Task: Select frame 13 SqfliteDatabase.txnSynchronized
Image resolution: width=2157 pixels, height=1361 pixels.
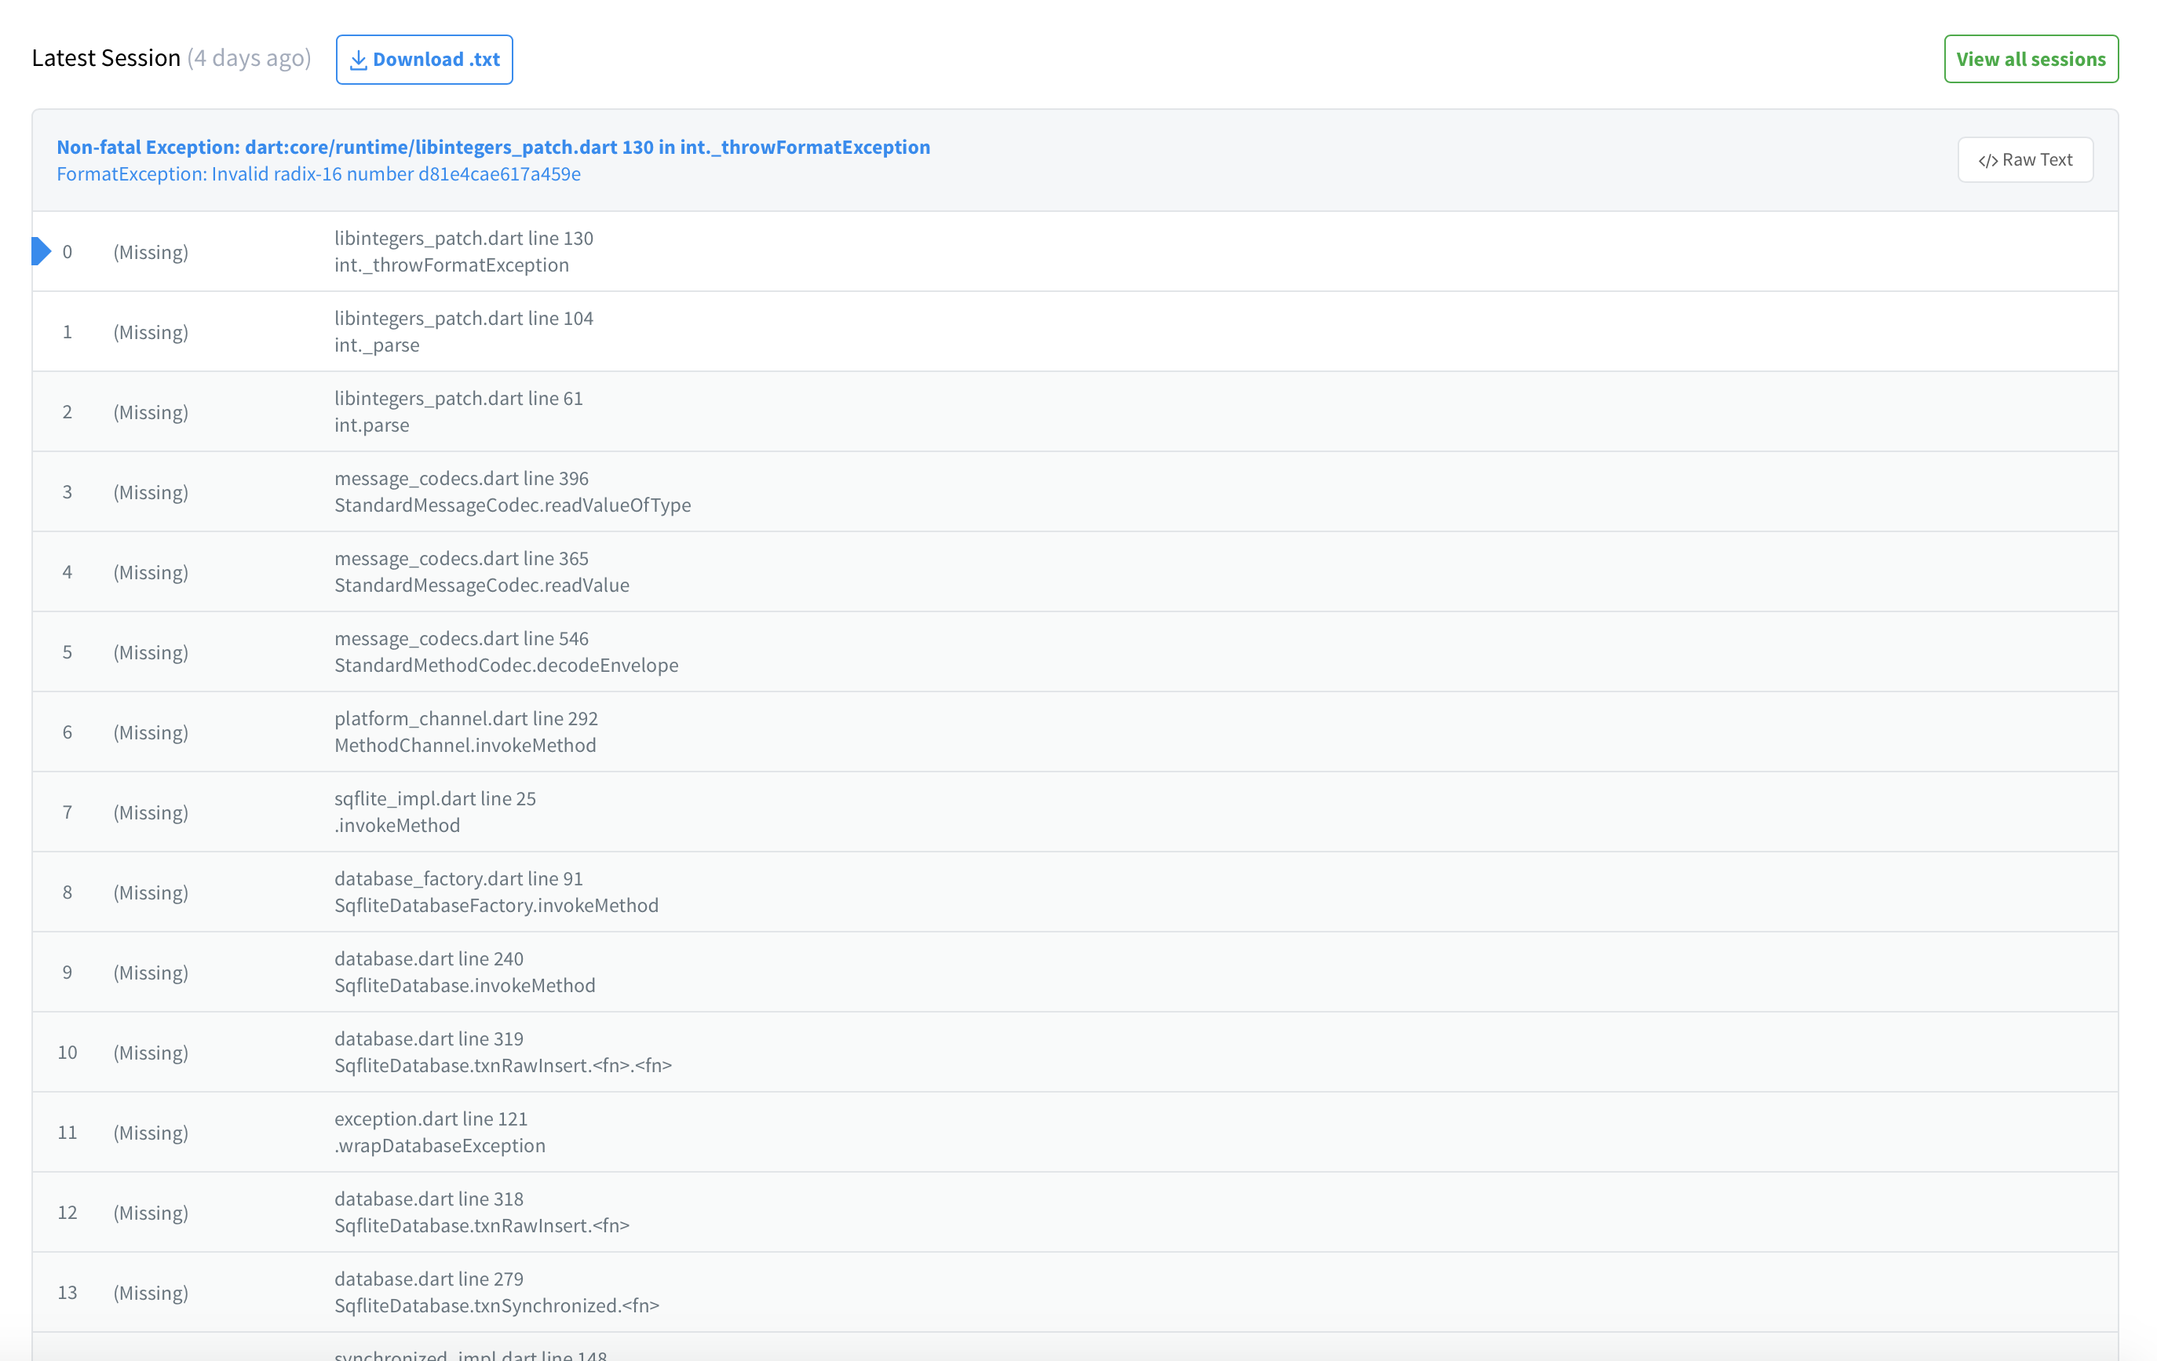Action: click(x=627, y=1292)
